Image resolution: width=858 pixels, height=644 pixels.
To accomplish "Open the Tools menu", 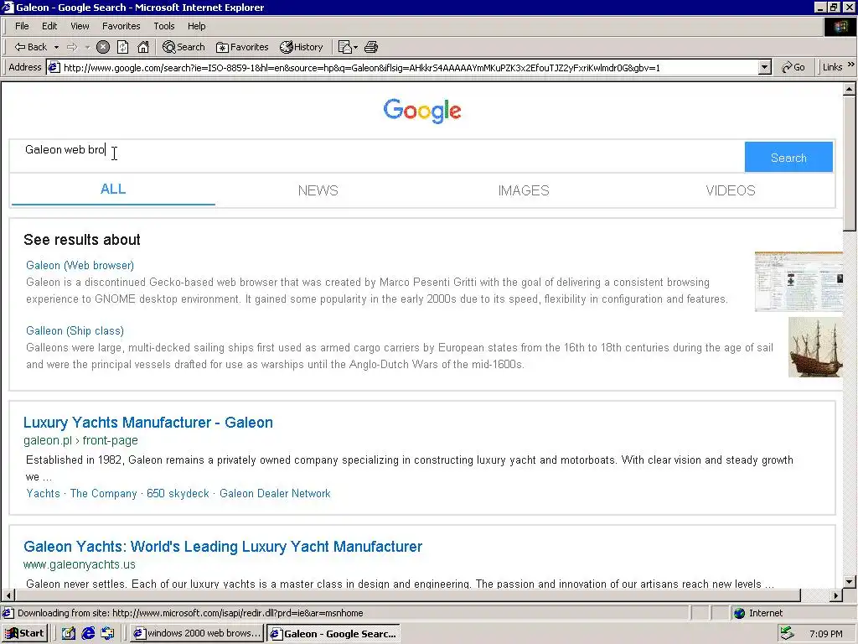I will tap(163, 26).
